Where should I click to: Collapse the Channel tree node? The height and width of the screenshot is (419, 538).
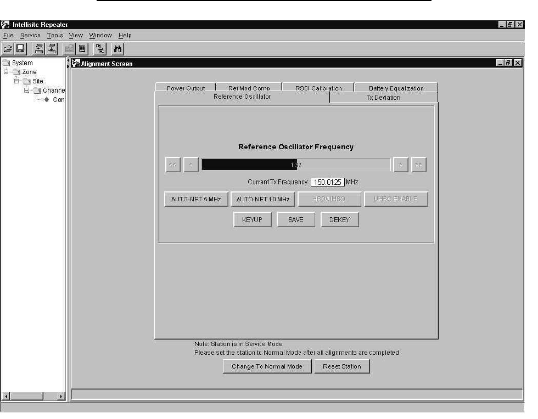click(x=27, y=90)
